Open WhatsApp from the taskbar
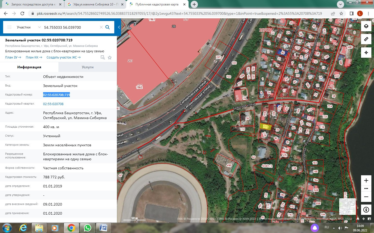Screen dimensions: 374x233 tap(87, 228)
